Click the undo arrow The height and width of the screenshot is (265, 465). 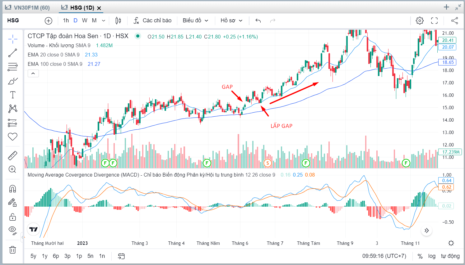click(258, 21)
